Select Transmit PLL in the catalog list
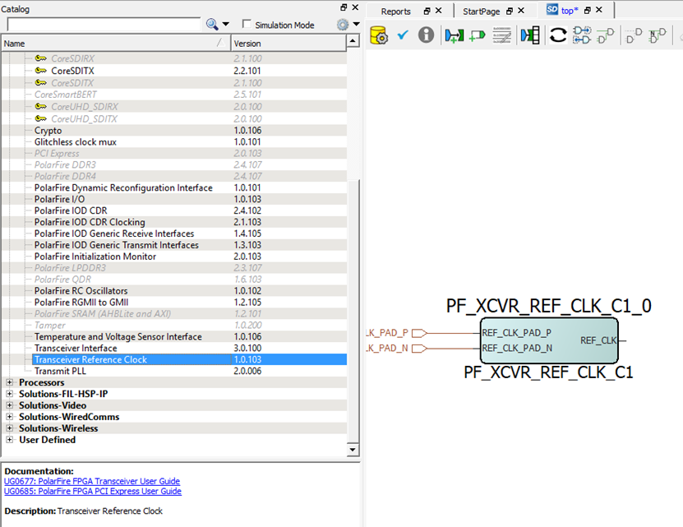 62,371
